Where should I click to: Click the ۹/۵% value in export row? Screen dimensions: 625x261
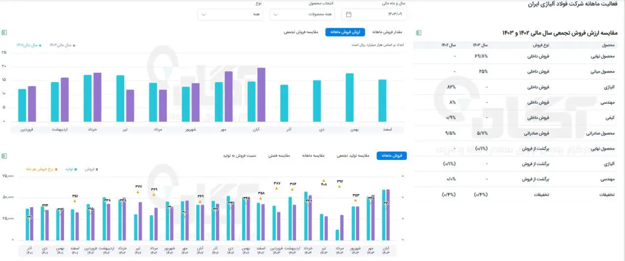pyautogui.click(x=450, y=133)
